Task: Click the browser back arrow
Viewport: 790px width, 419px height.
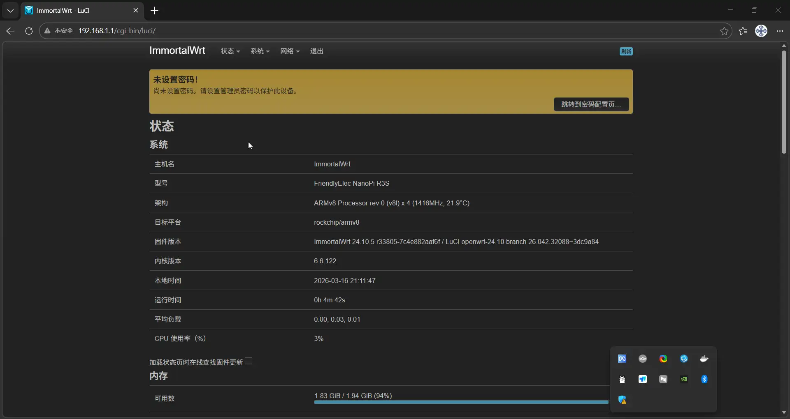Action: coord(10,31)
